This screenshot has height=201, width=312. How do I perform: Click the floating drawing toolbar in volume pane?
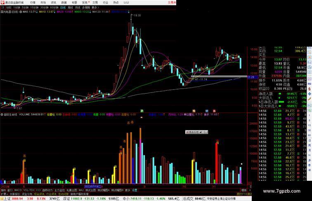(196, 132)
